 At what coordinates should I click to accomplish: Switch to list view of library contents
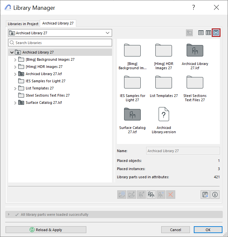[201, 33]
